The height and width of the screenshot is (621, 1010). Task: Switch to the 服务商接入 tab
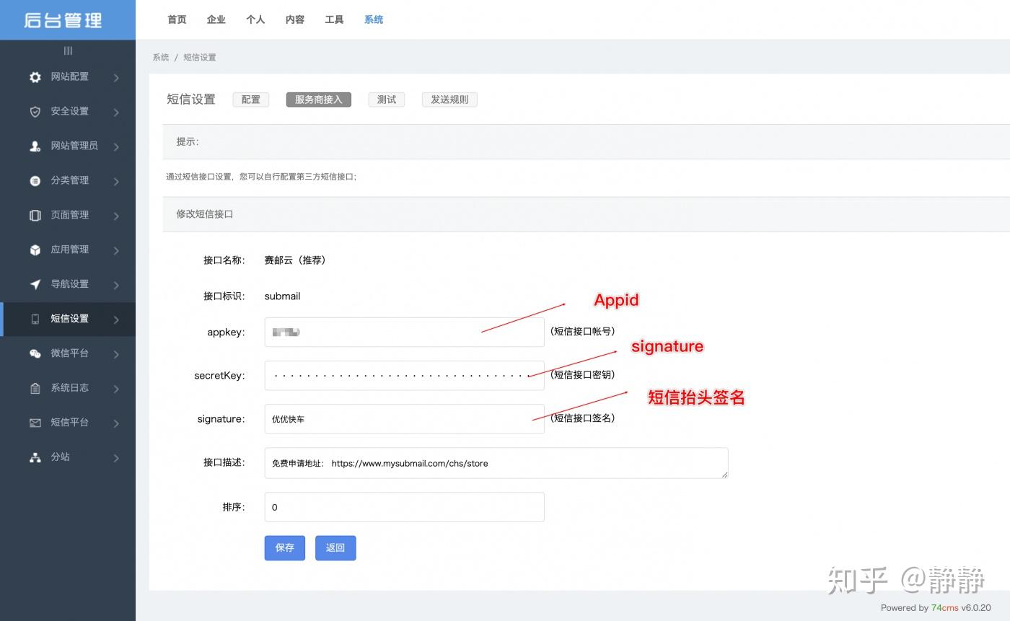point(318,100)
